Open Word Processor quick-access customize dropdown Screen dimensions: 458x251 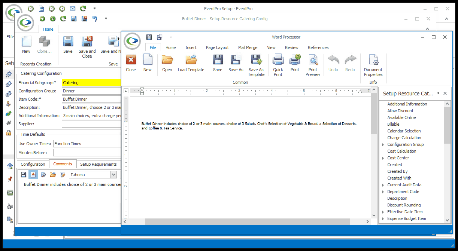click(x=171, y=37)
